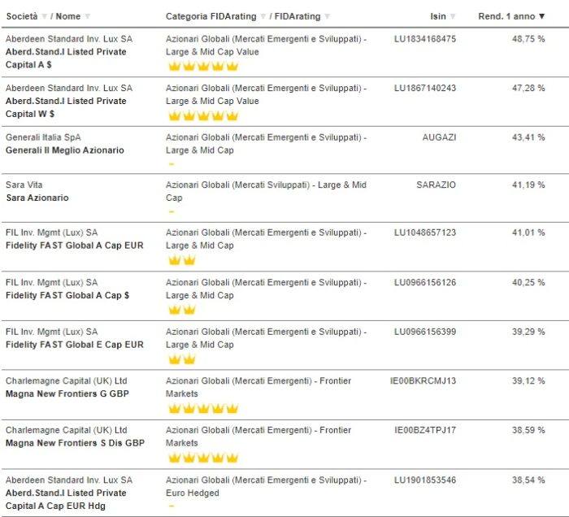Click five-crown rating of Magna New Frontiers S Dis GBP
The width and height of the screenshot is (569, 517).
pyautogui.click(x=203, y=458)
